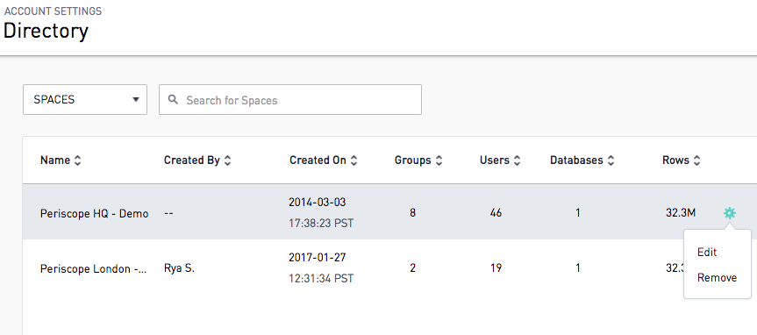Sort by Users column arrows
The height and width of the screenshot is (335, 757).
pyautogui.click(x=517, y=160)
